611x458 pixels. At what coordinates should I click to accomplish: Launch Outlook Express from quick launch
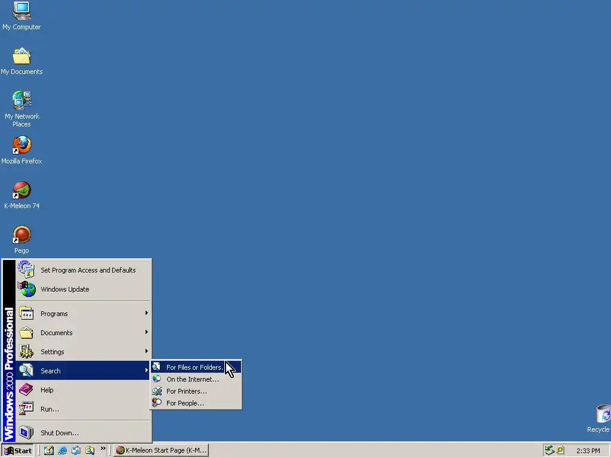[76, 450]
